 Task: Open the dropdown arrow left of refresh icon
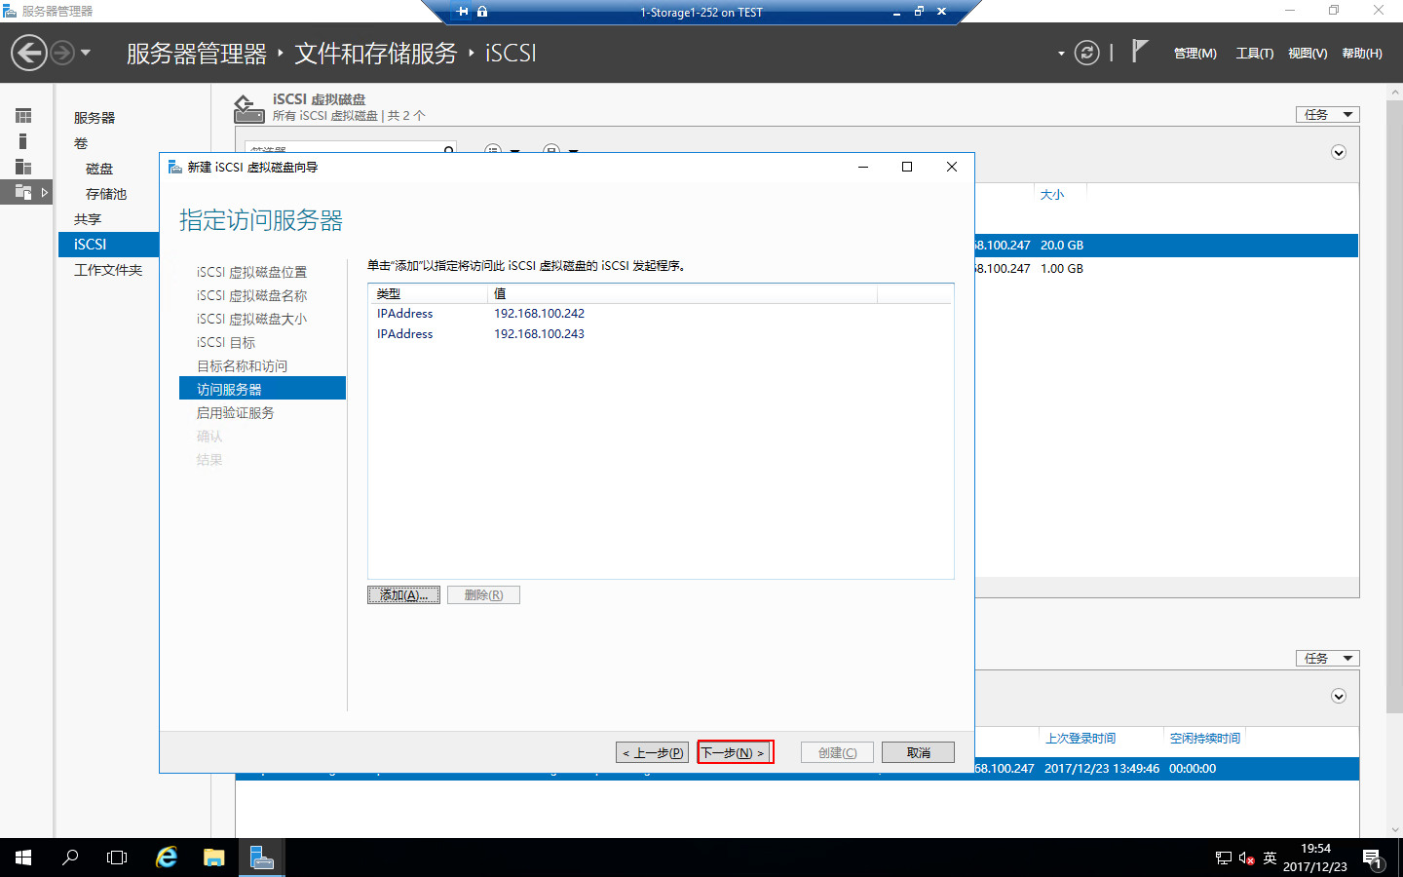(x=1061, y=54)
